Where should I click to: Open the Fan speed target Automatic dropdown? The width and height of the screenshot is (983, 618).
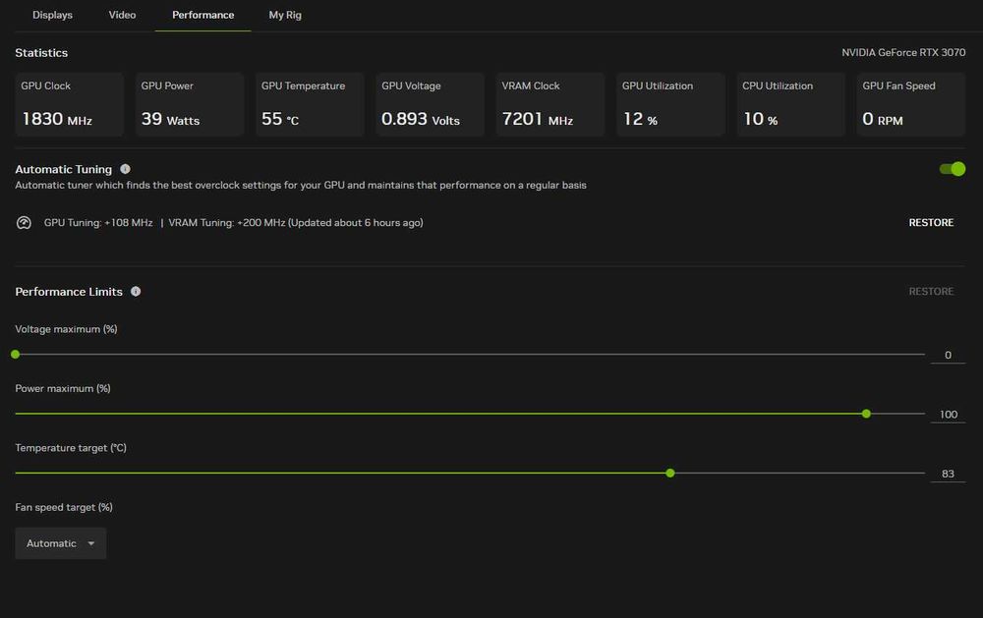coord(61,543)
